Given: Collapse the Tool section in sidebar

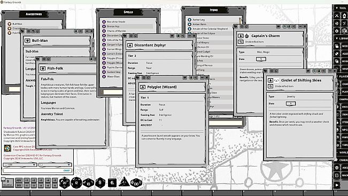Looking at the screenshot, I should pos(341,8).
